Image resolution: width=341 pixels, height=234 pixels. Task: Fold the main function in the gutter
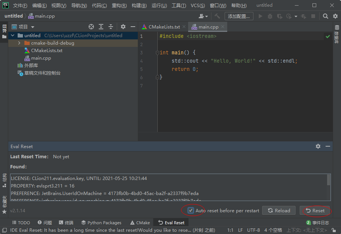158,53
